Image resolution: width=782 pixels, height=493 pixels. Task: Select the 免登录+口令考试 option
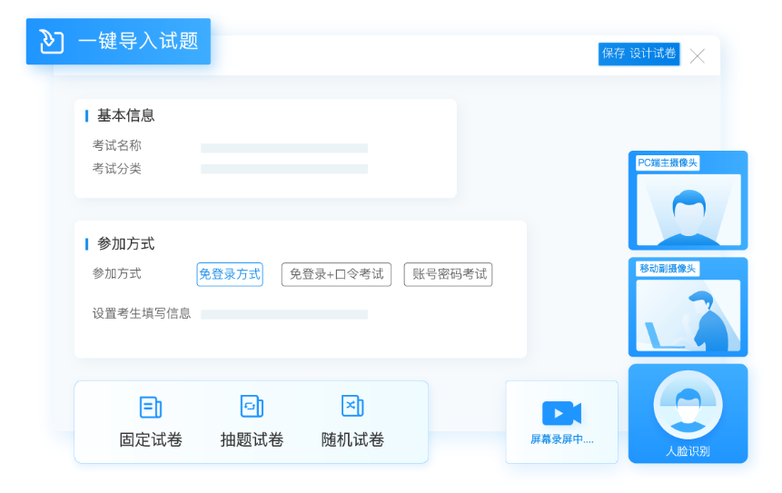(x=336, y=274)
